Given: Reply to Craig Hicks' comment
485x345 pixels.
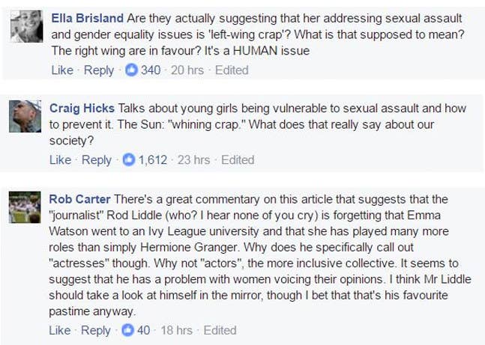Looking at the screenshot, I should [97, 160].
